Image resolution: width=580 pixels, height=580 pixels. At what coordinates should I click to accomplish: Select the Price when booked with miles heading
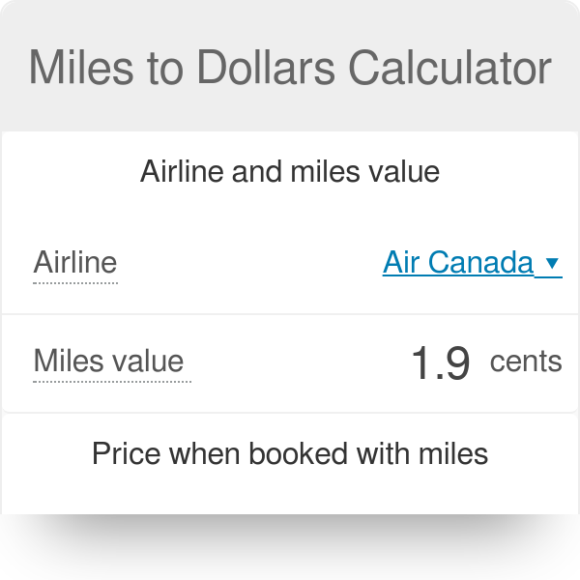[x=290, y=453]
